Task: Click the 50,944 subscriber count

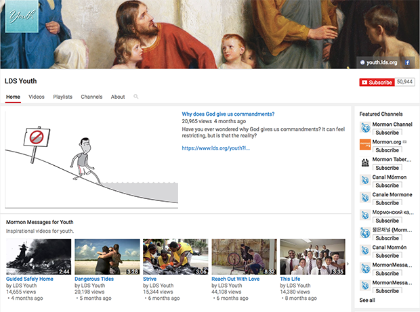Action: click(404, 82)
